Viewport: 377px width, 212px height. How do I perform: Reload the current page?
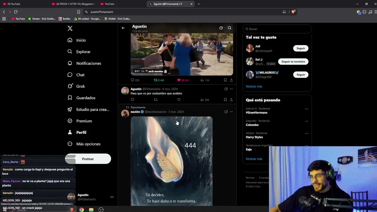point(16,12)
